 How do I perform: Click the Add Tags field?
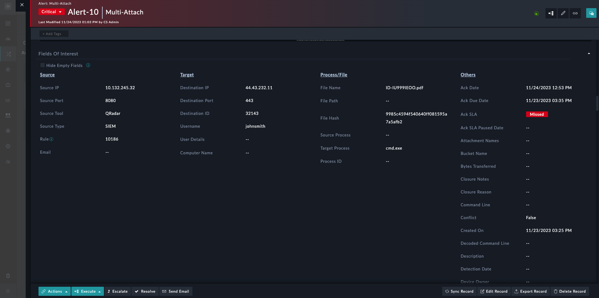pyautogui.click(x=54, y=34)
